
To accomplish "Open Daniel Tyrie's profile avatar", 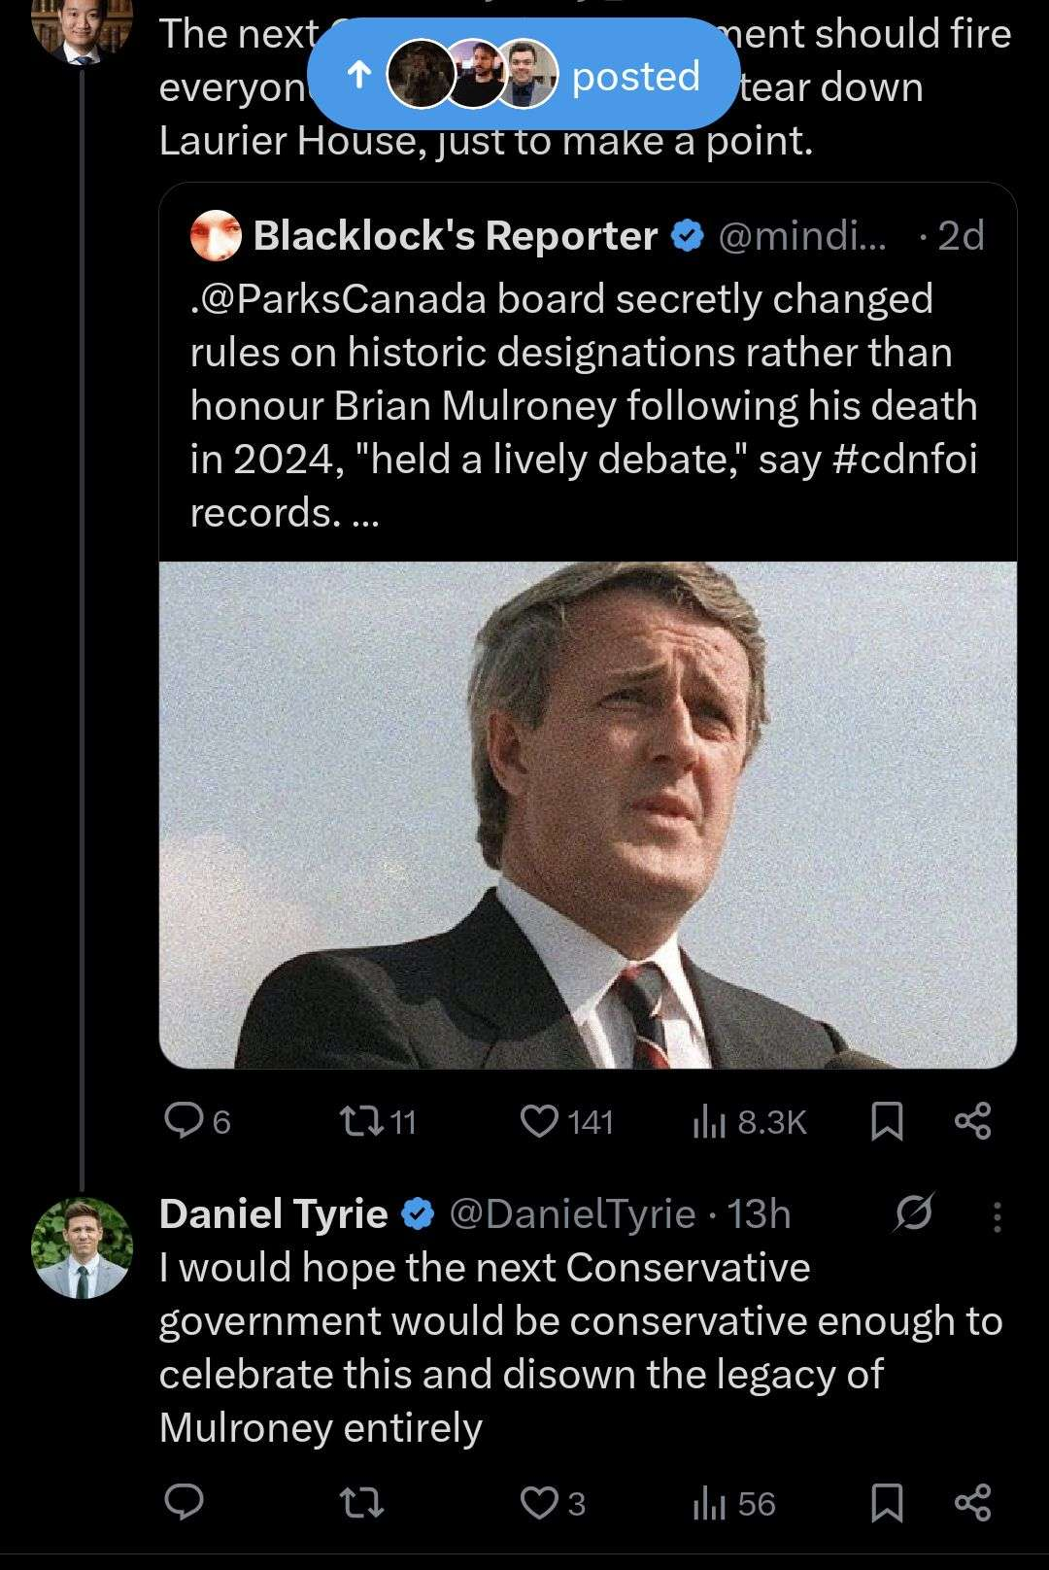I will (83, 1248).
